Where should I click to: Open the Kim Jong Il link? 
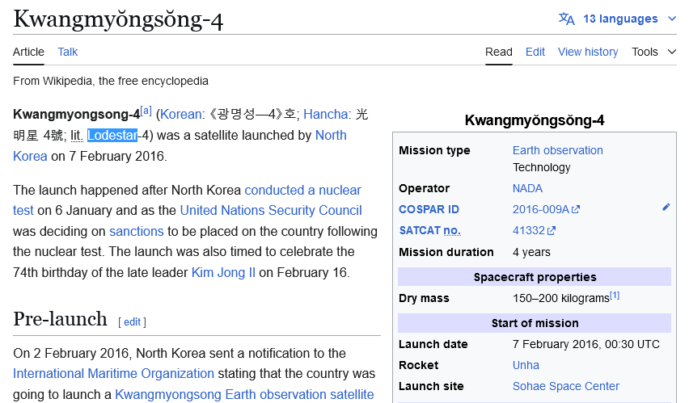[x=223, y=273]
